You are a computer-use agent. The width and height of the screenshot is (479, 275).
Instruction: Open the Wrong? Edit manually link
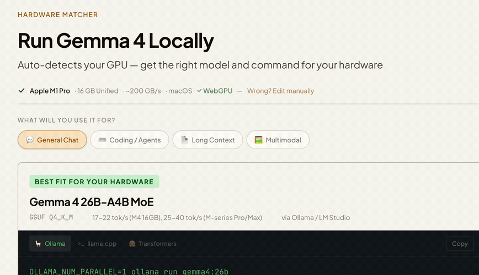tap(280, 91)
